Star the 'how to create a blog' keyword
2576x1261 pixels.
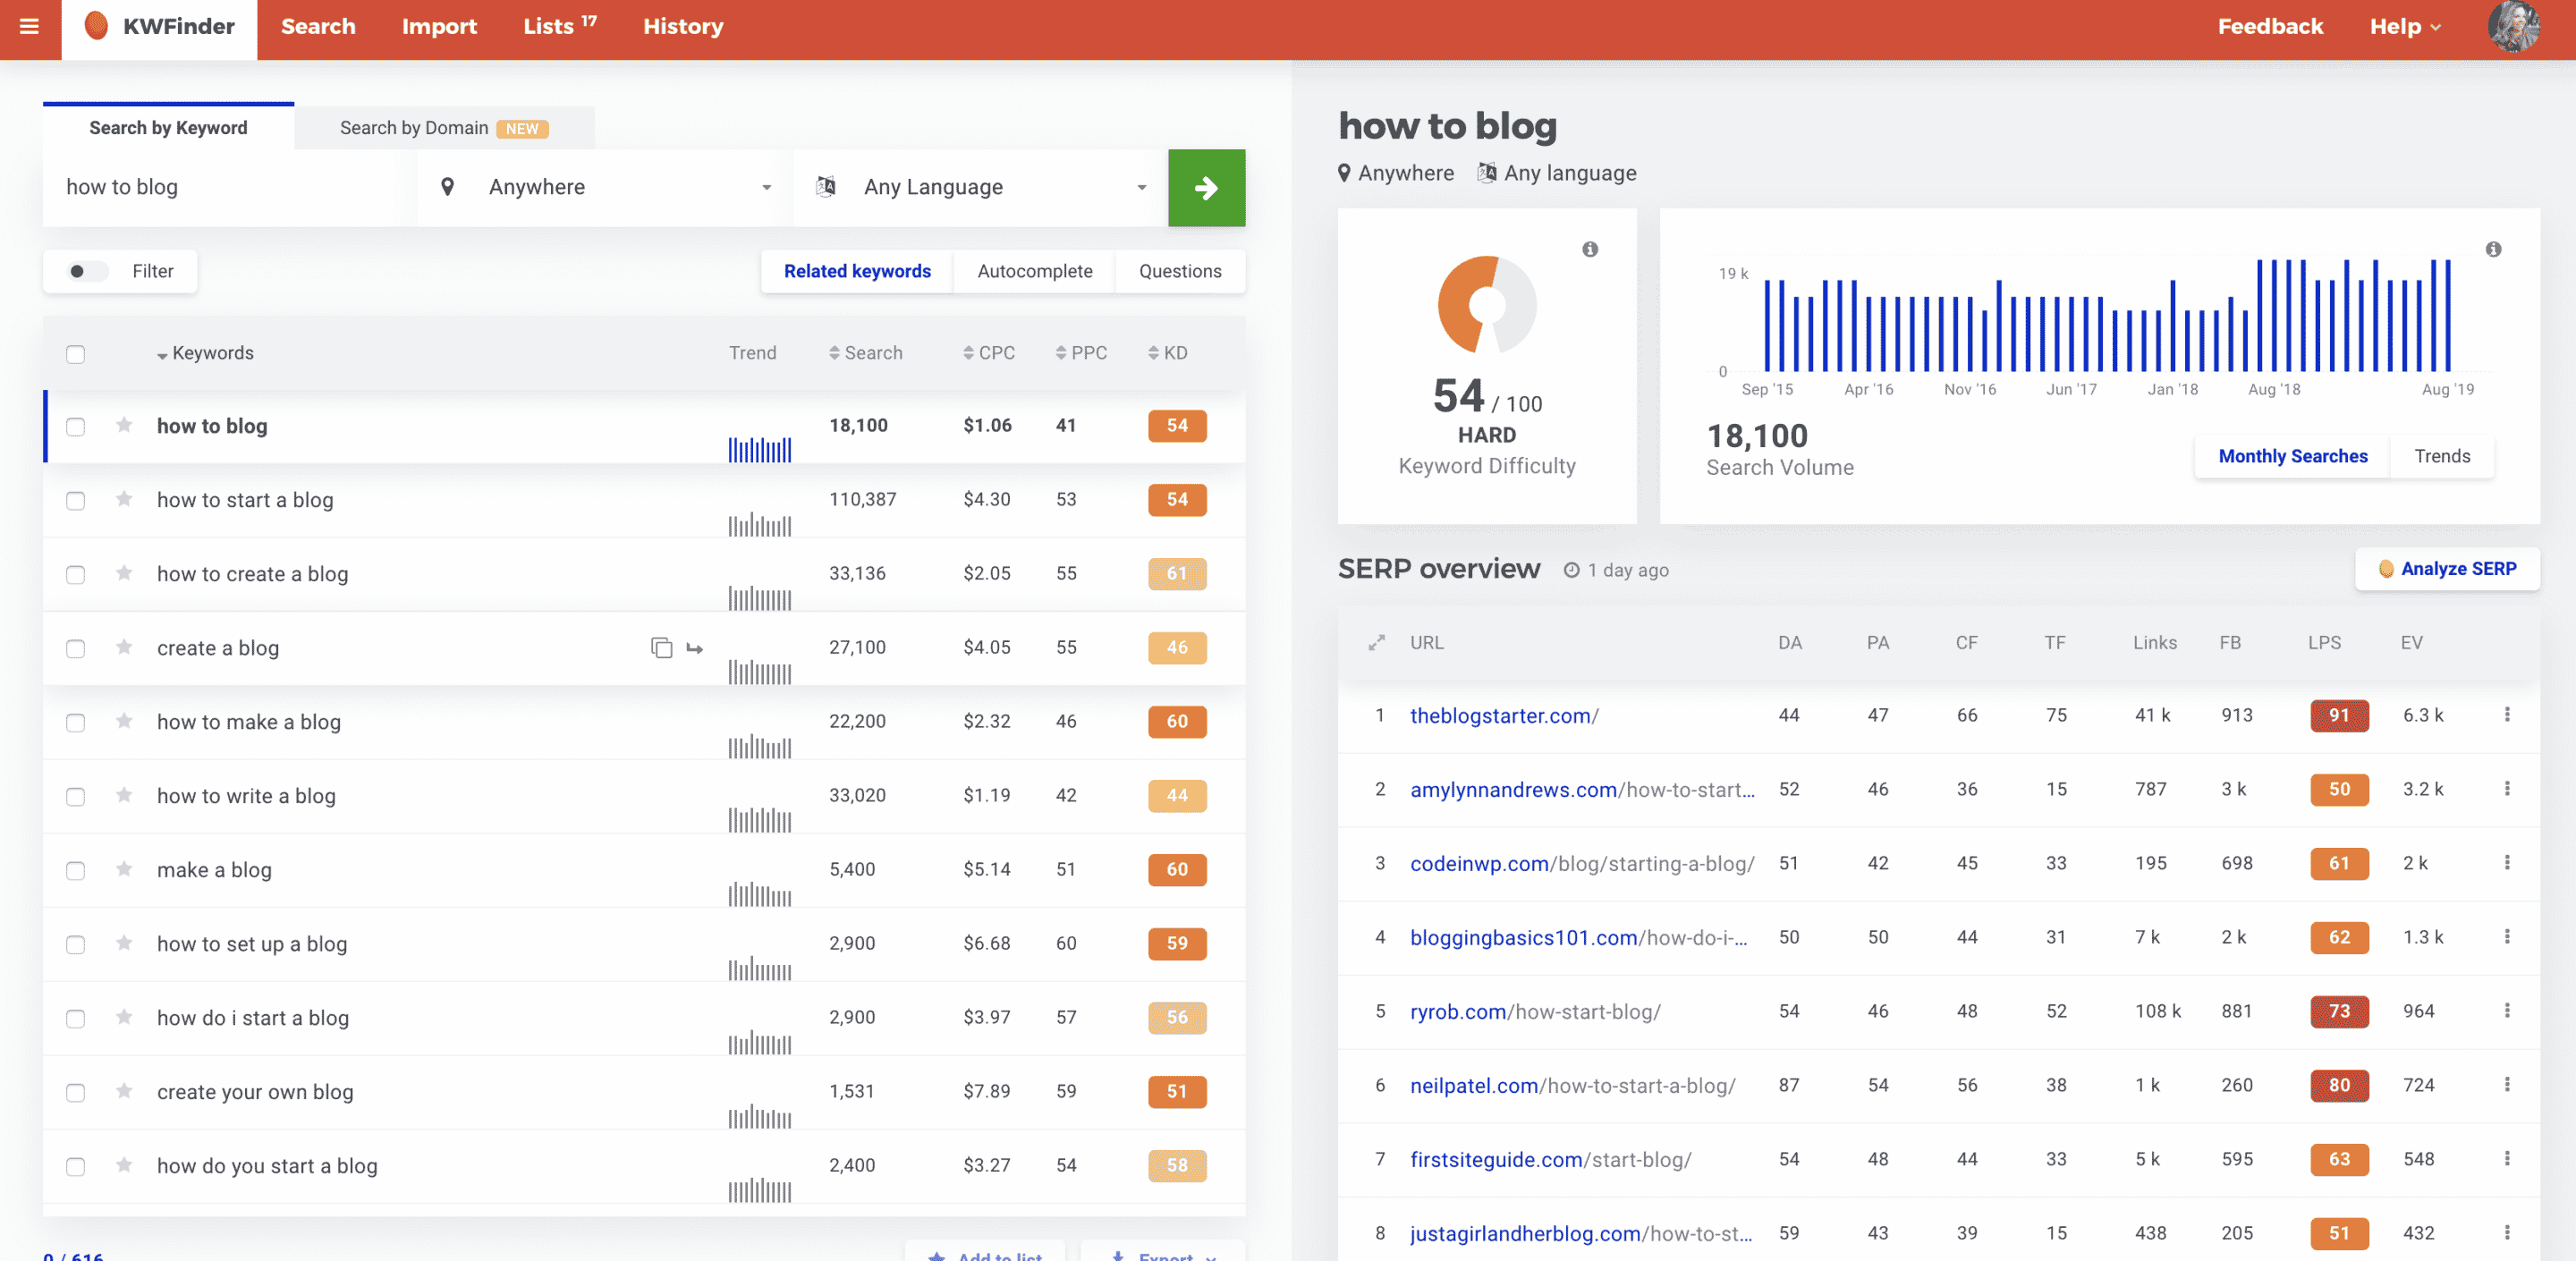click(124, 573)
